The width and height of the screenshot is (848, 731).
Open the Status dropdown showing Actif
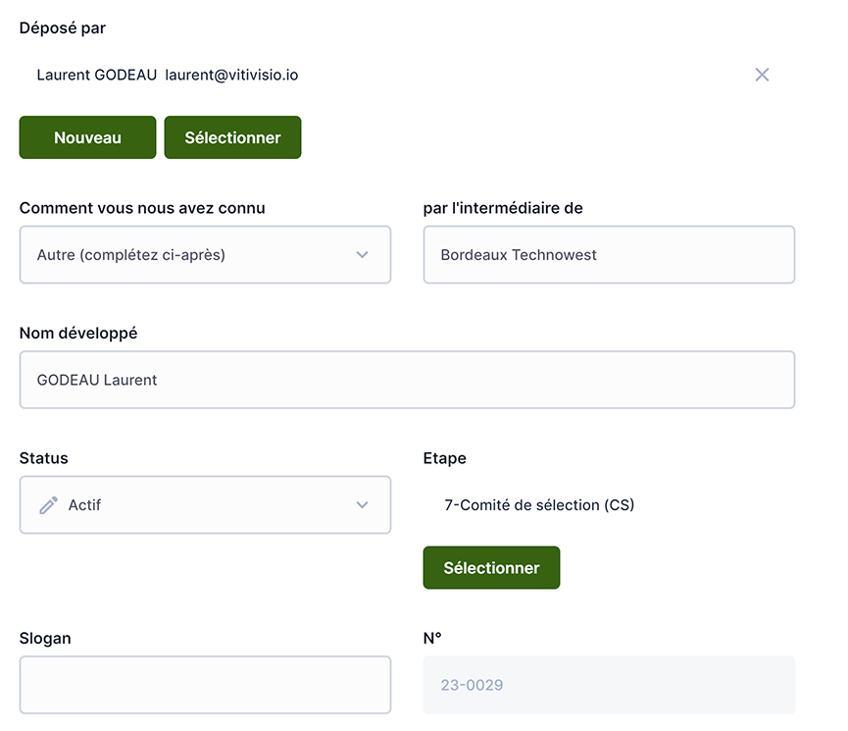[x=205, y=505]
